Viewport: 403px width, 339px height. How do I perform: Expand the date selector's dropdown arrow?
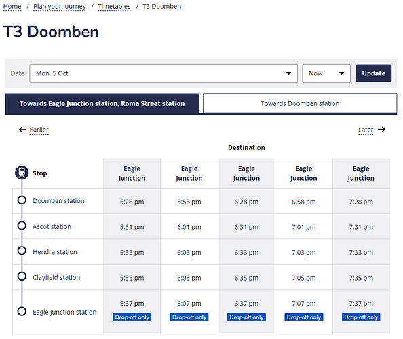pyautogui.click(x=288, y=73)
